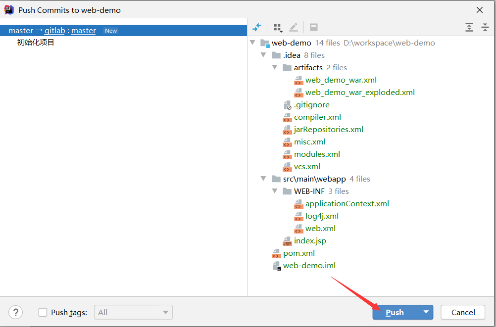Click the .idea folder icon
496x327 pixels.
point(276,55)
